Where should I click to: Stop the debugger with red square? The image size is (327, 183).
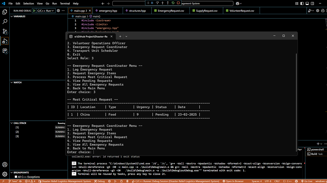[178, 3]
